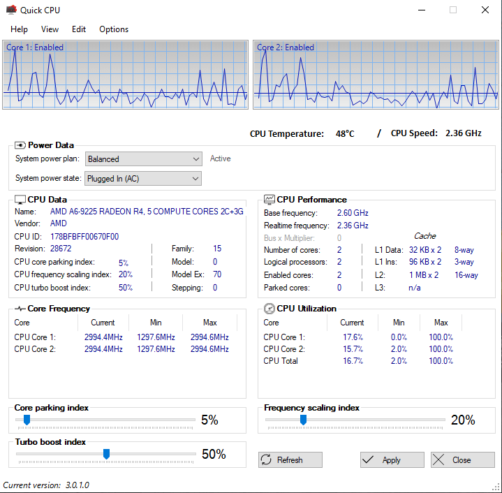Click the Core 1 usage graph
This screenshot has width=502, height=493.
tap(125, 75)
